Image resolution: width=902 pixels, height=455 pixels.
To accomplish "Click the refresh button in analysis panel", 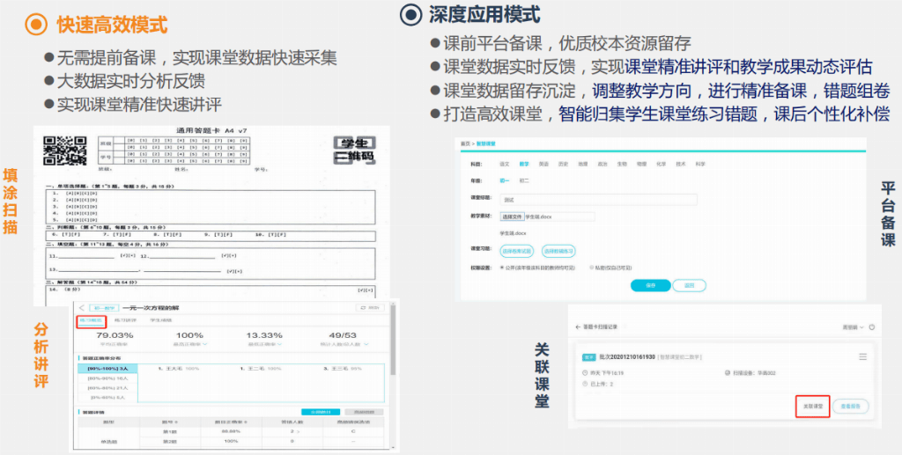I will [x=369, y=307].
